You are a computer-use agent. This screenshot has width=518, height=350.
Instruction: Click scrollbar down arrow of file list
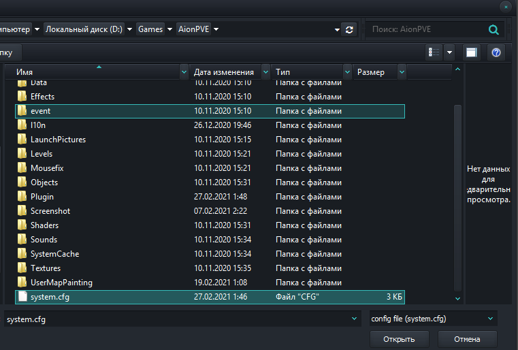(x=457, y=298)
